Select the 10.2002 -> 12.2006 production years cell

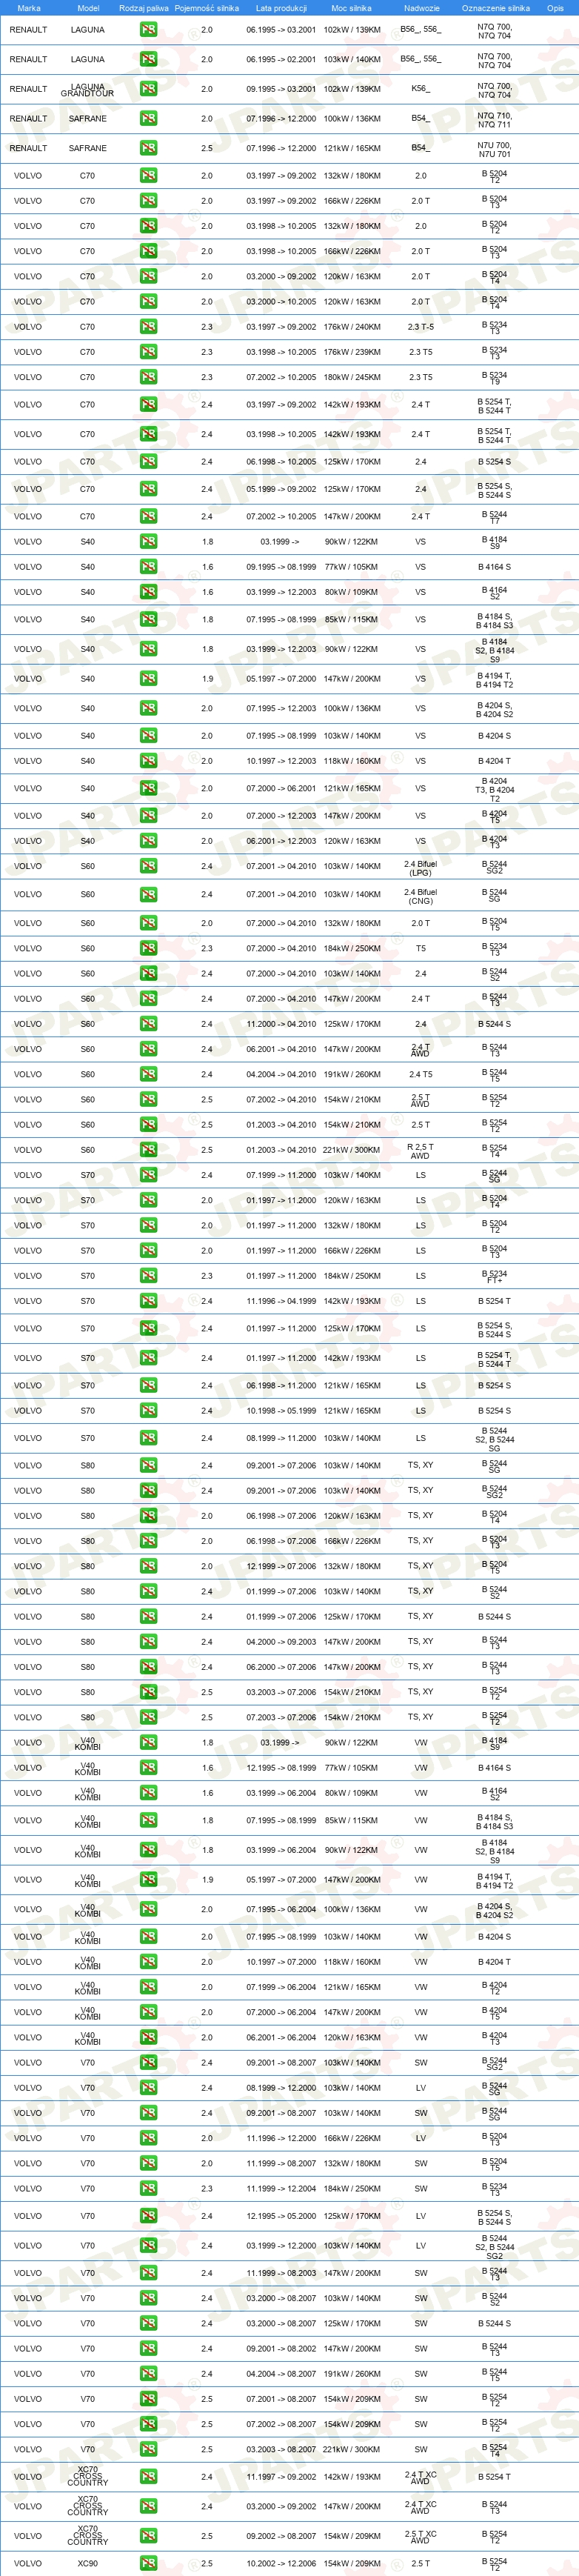[281, 2563]
